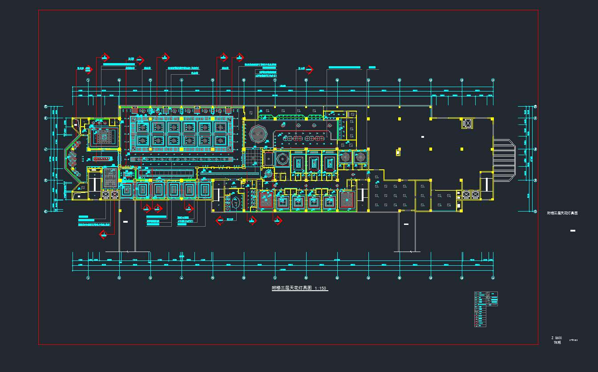Click the circular ceiling medallion in square room
This screenshot has width=598, height=372.
pyautogui.click(x=282, y=158)
